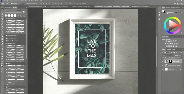
Task: Click the brush Size slider
Action: 13,12
